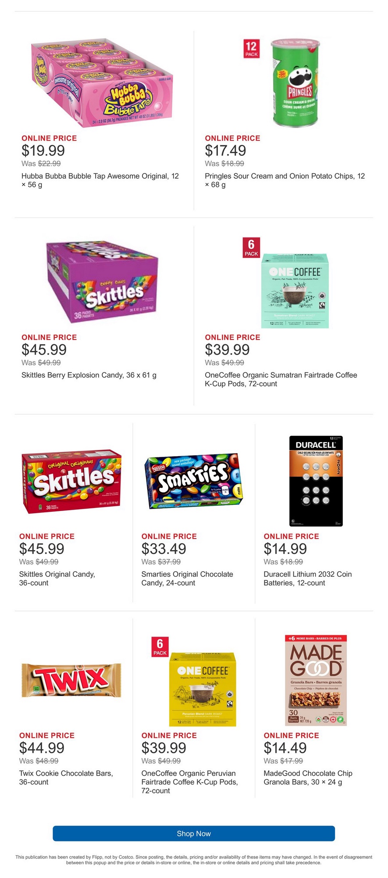This screenshot has height=878, width=388.
Task: Click the $33.49 Smarties online price
Action: coord(164,549)
